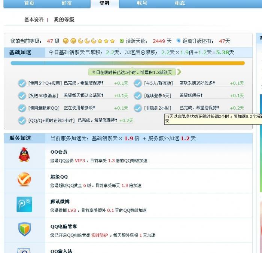This screenshot has height=253, width=262.
Task: Click the [发送50条消息] task label
Action: point(43,95)
